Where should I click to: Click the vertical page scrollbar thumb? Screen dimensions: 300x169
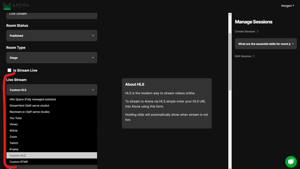pyautogui.click(x=230, y=62)
